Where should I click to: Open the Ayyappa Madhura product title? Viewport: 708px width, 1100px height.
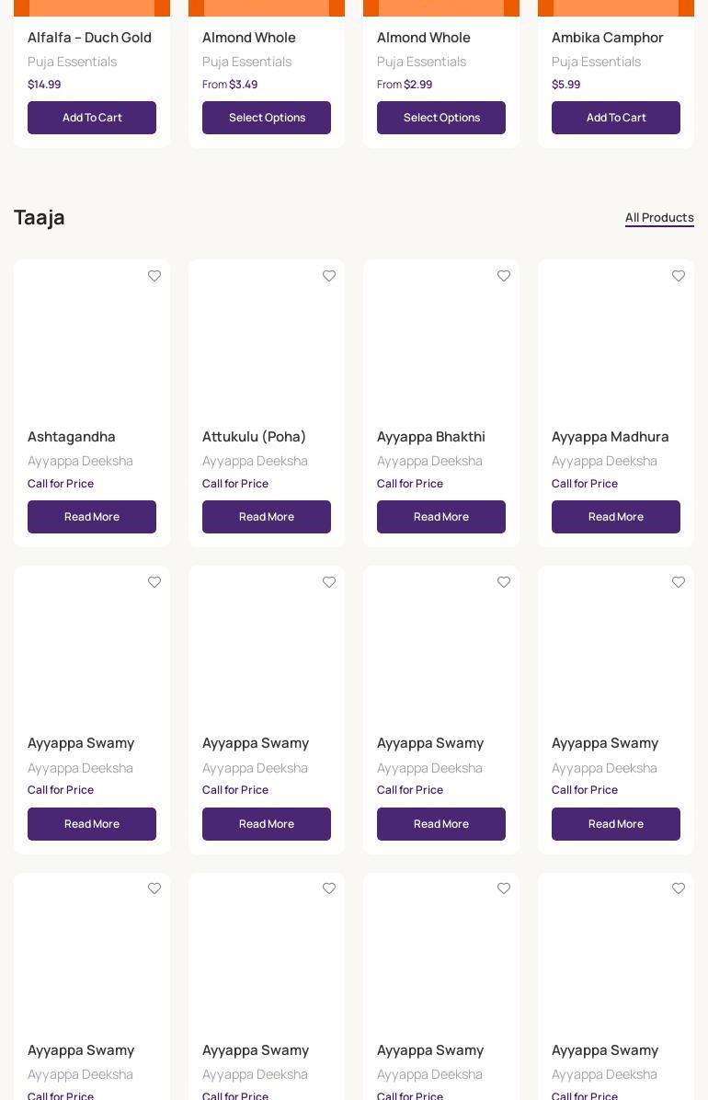click(x=611, y=436)
